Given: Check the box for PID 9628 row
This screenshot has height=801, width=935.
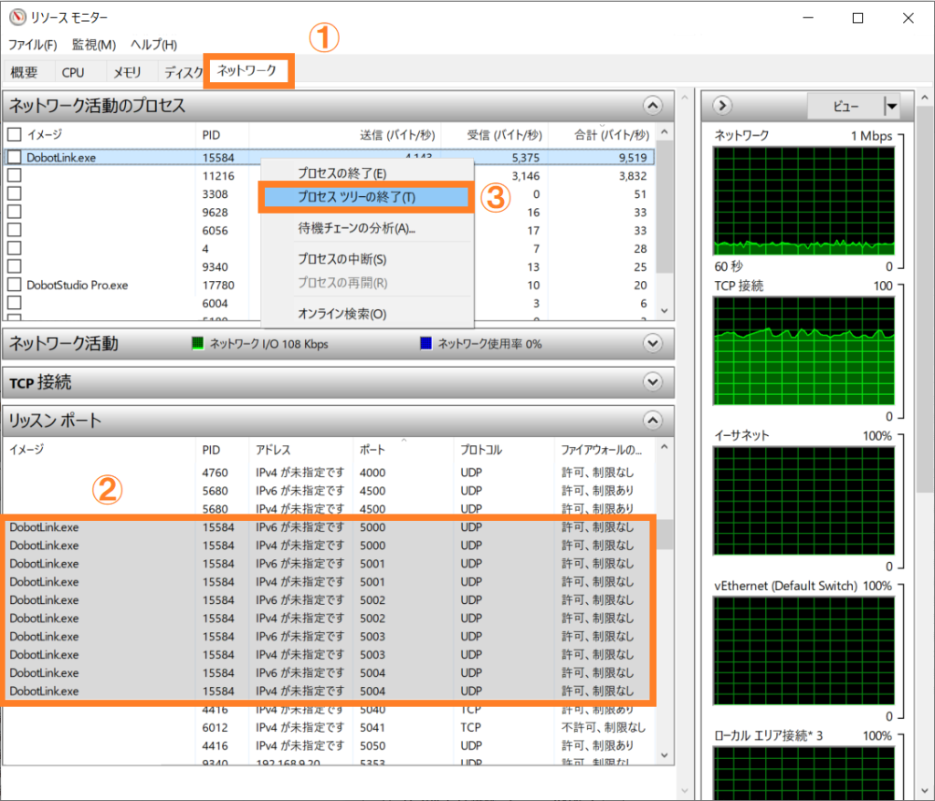Looking at the screenshot, I should [x=15, y=213].
